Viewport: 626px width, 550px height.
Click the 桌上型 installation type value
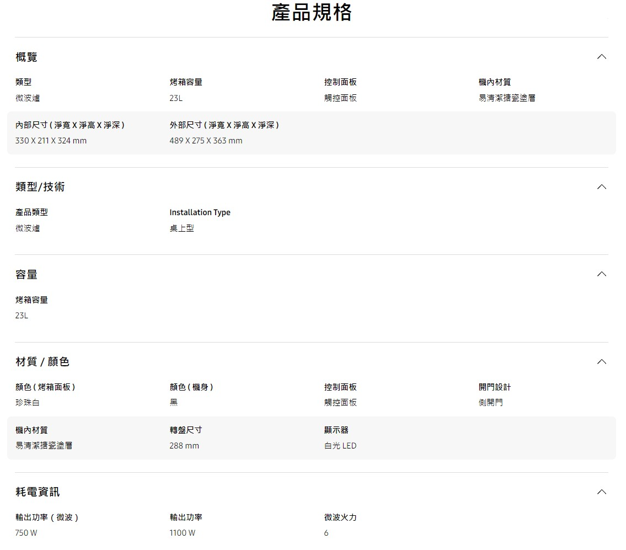tap(182, 228)
